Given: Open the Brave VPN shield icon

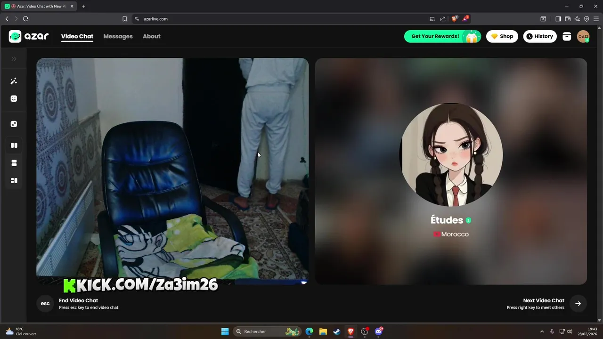Looking at the screenshot, I should (x=587, y=19).
